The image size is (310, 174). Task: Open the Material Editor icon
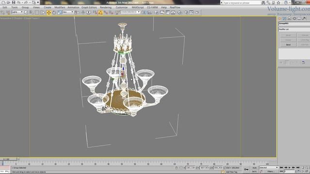coord(180,13)
